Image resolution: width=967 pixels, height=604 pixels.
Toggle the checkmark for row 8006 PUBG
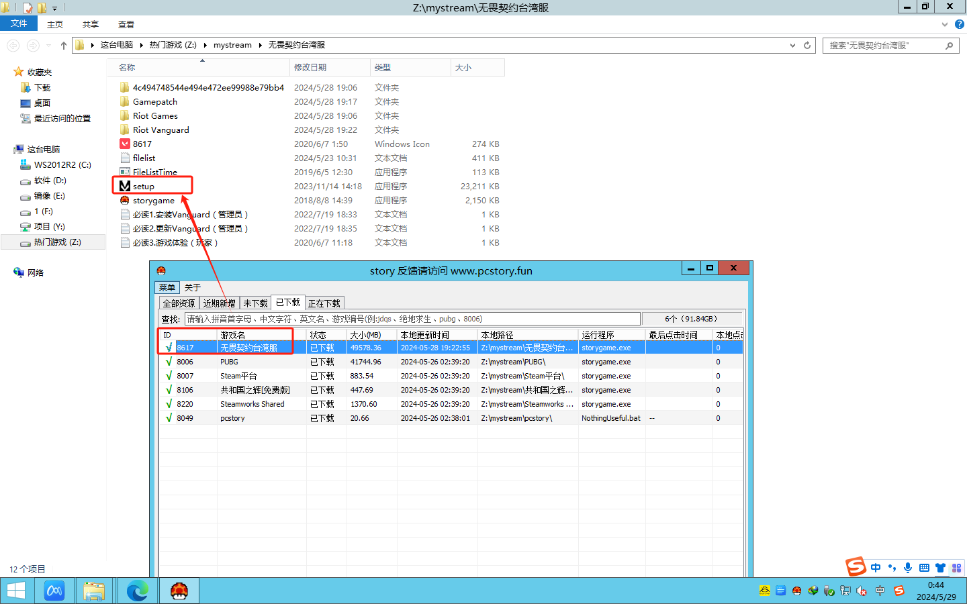169,362
